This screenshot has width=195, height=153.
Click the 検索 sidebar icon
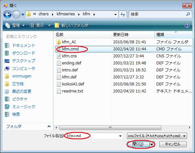7,114
